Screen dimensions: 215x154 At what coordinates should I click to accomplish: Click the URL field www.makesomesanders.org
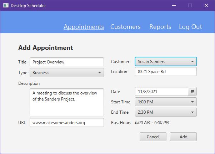(67, 123)
